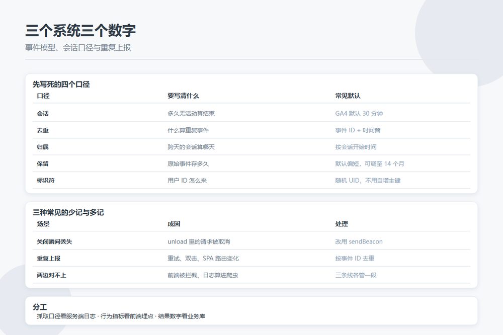This screenshot has width=503, height=335.
Task: Click the cell 前端被拦截、日志算进爬虫
Action: (203, 275)
